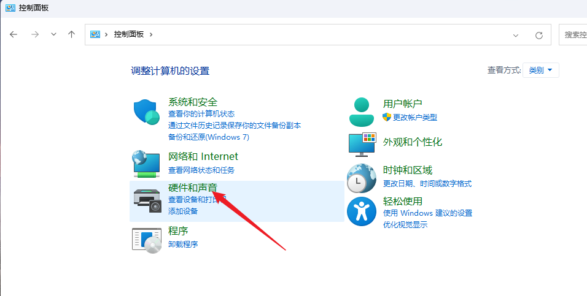This screenshot has width=587, height=296.
Task: Click the 网络和 Internet globe icon
Action: (x=146, y=164)
